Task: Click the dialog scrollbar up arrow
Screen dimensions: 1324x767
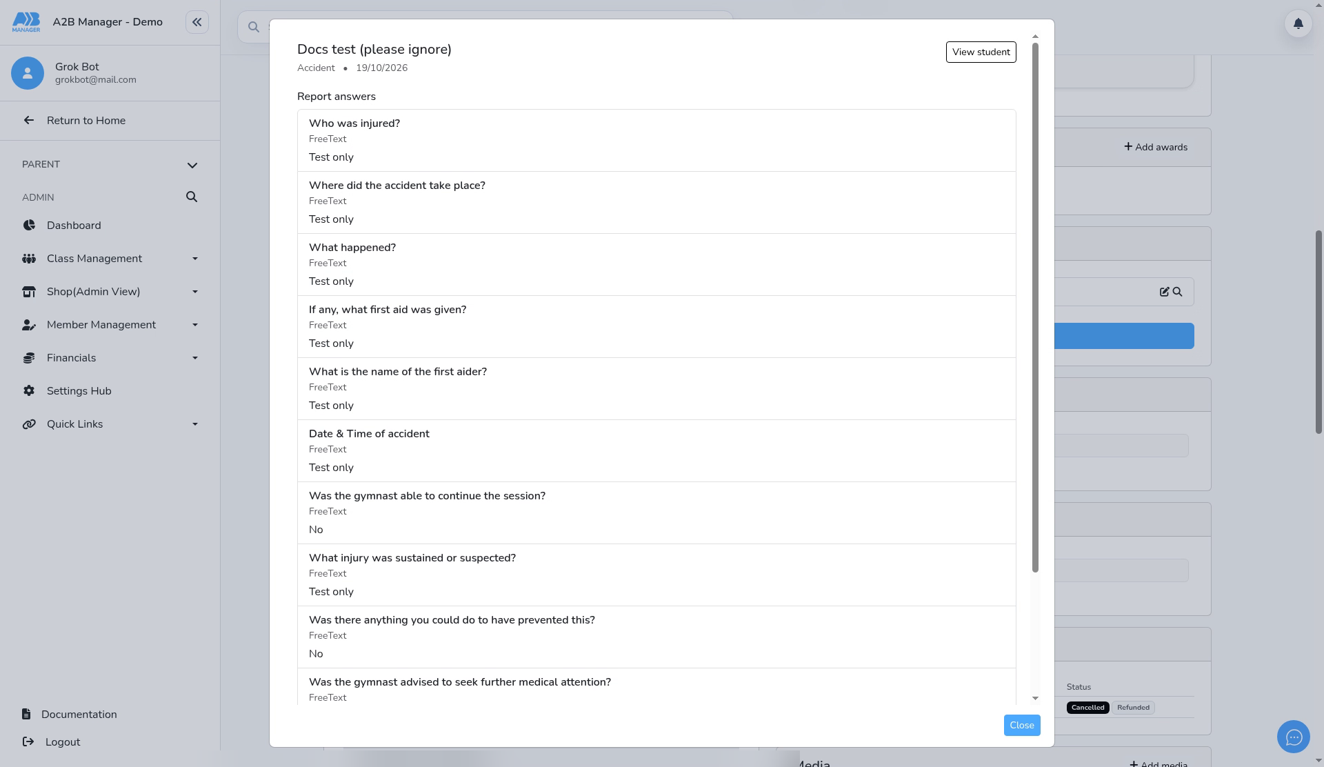Action: [1035, 37]
